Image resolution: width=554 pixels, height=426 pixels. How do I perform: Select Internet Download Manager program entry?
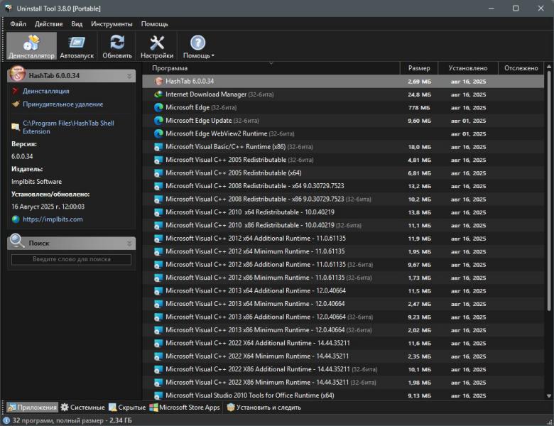pos(206,94)
